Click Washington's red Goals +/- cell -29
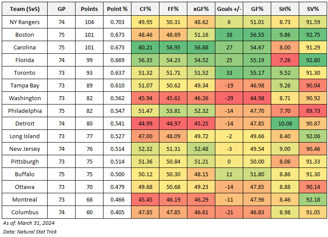 [x=229, y=98]
